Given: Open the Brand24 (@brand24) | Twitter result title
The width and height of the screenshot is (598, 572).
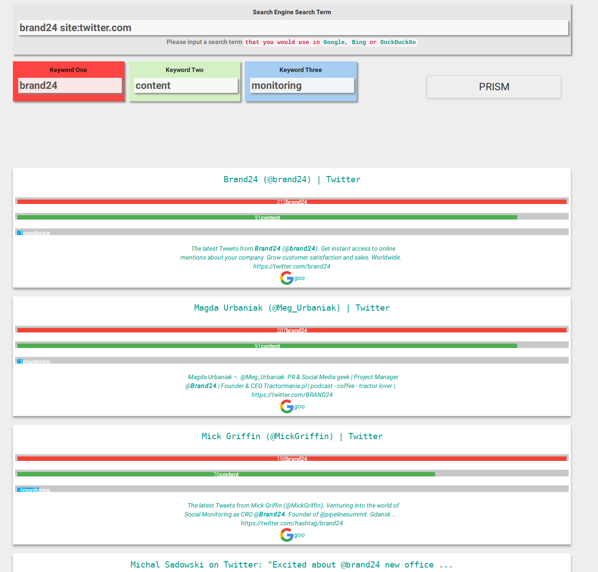Looking at the screenshot, I should (x=292, y=180).
